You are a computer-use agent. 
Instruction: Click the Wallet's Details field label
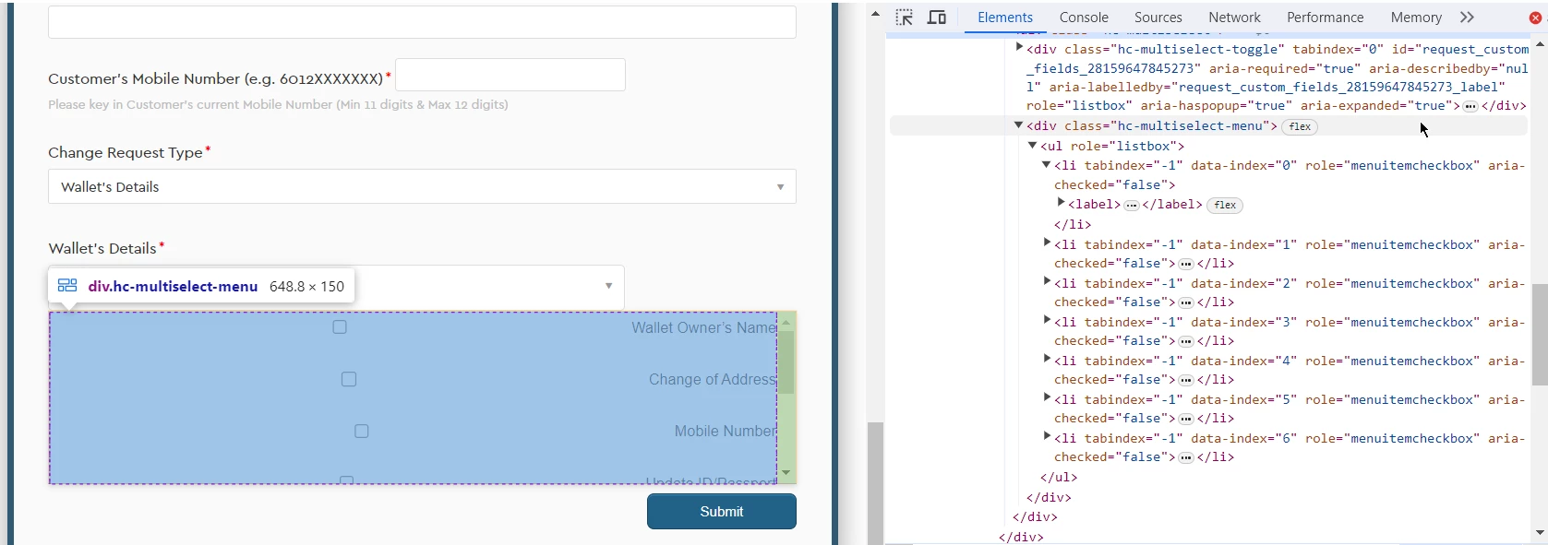[x=102, y=248]
